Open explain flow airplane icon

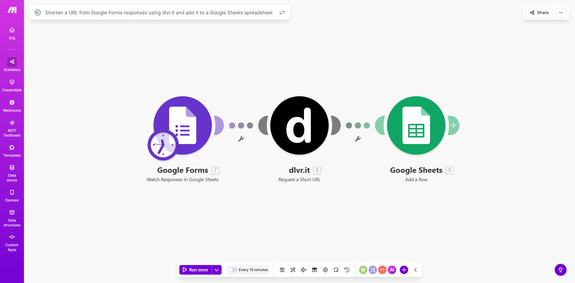tap(304, 270)
